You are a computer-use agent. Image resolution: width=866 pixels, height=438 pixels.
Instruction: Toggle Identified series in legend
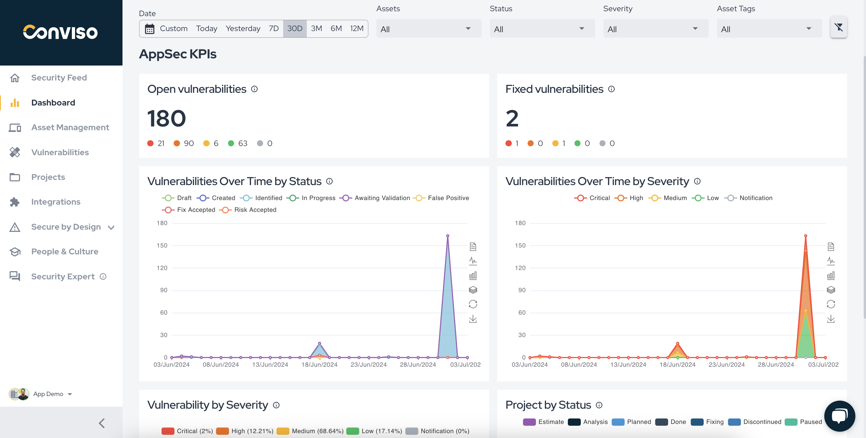pos(261,198)
